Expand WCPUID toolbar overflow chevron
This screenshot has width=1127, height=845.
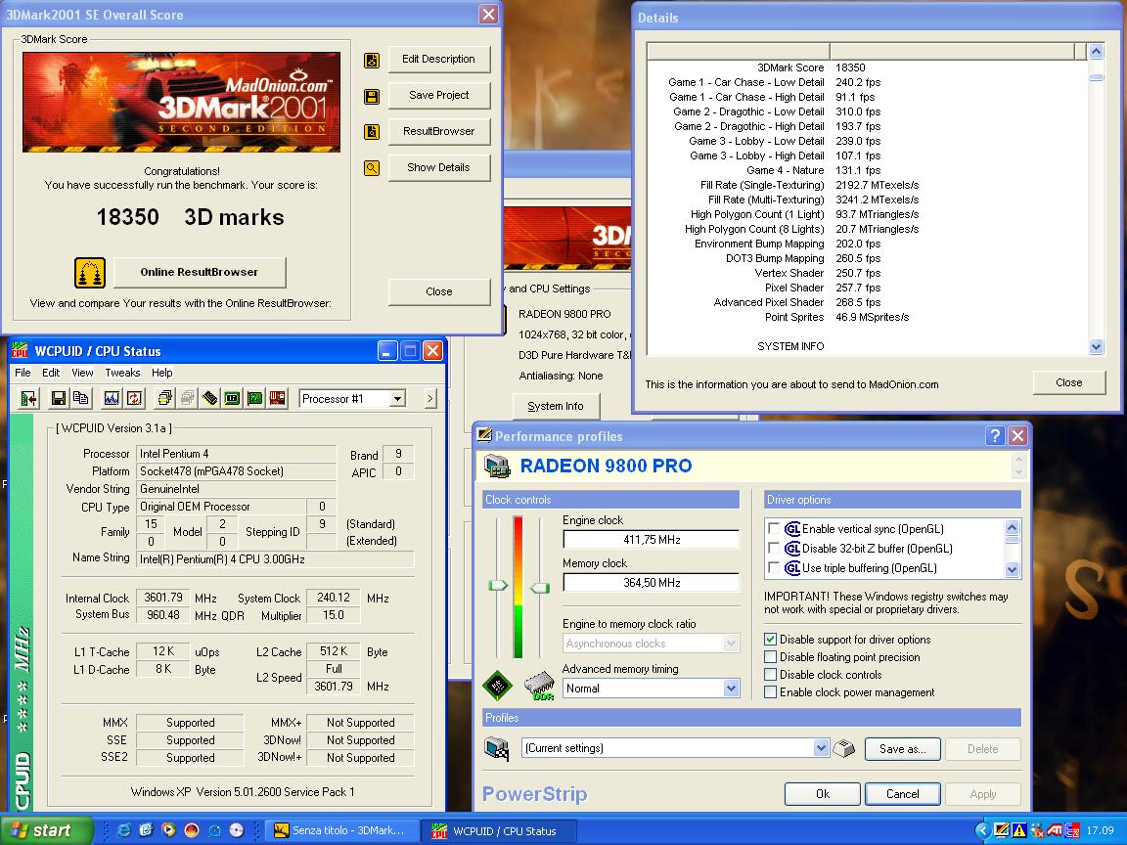[429, 398]
